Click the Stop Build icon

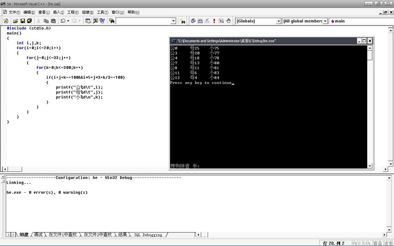207,21
